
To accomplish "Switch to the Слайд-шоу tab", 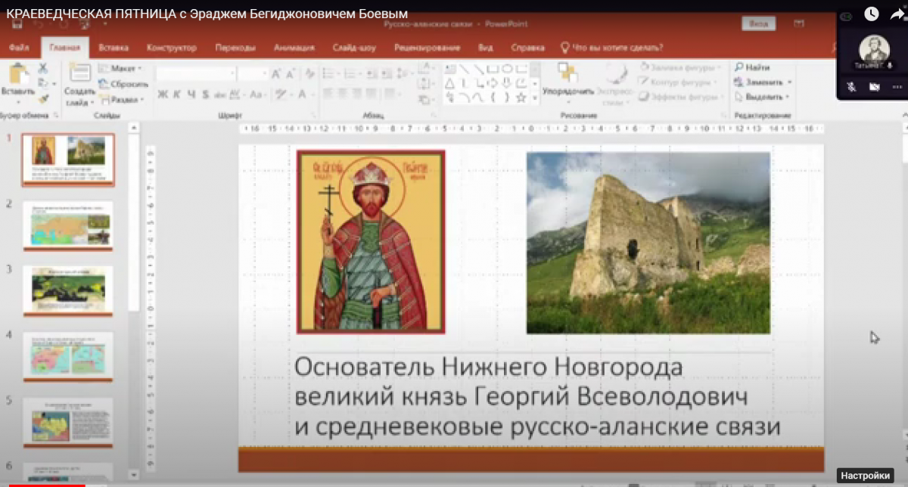I will (x=354, y=48).
